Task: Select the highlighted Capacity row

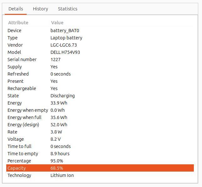Action: [x=100, y=168]
